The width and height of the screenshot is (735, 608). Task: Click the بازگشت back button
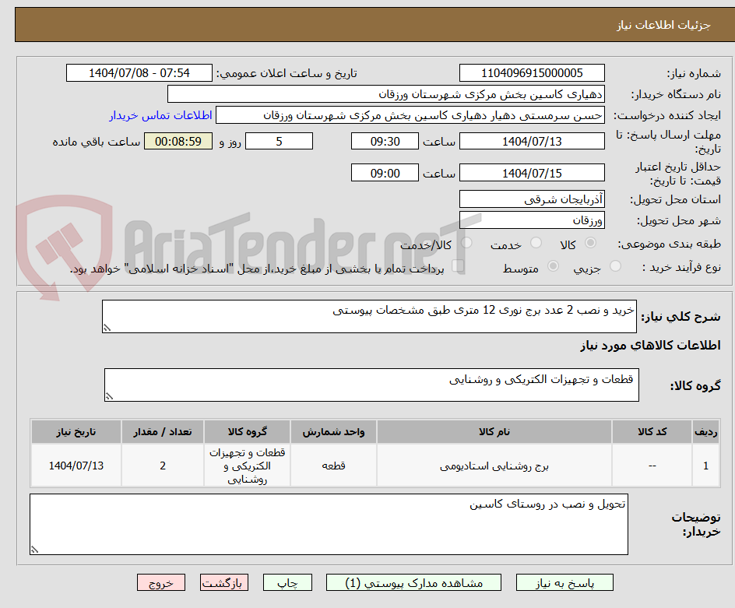click(x=224, y=582)
